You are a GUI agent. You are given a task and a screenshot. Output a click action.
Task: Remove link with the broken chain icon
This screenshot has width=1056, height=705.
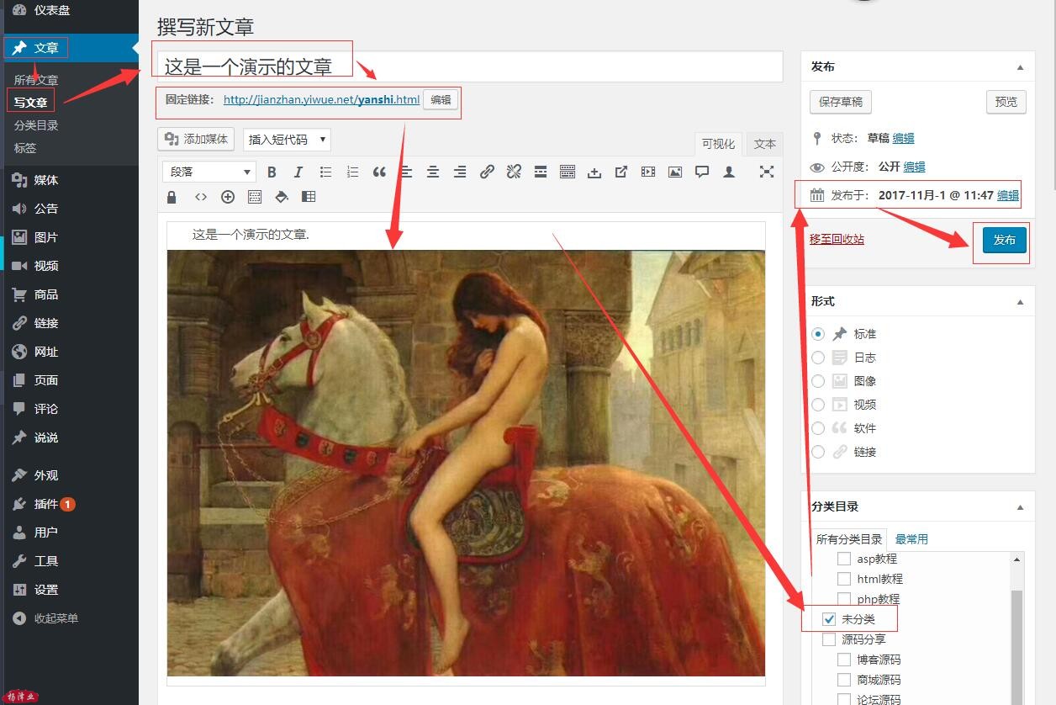514,172
